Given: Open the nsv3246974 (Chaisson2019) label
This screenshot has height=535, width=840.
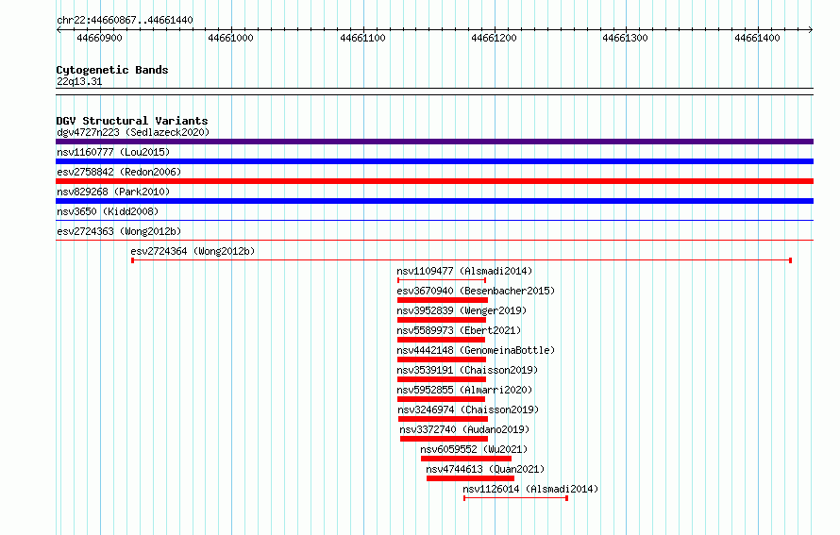Looking at the screenshot, I should pyautogui.click(x=468, y=410).
